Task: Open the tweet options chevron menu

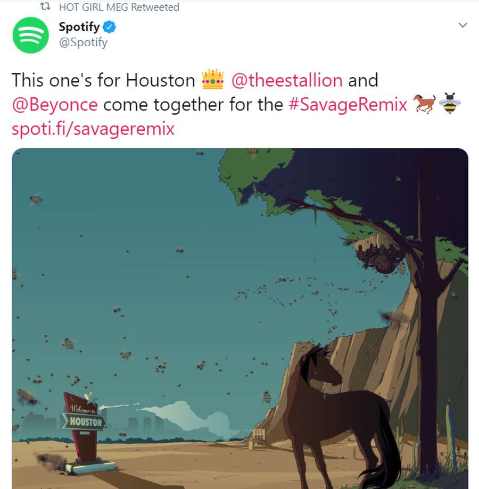Action: 463,25
